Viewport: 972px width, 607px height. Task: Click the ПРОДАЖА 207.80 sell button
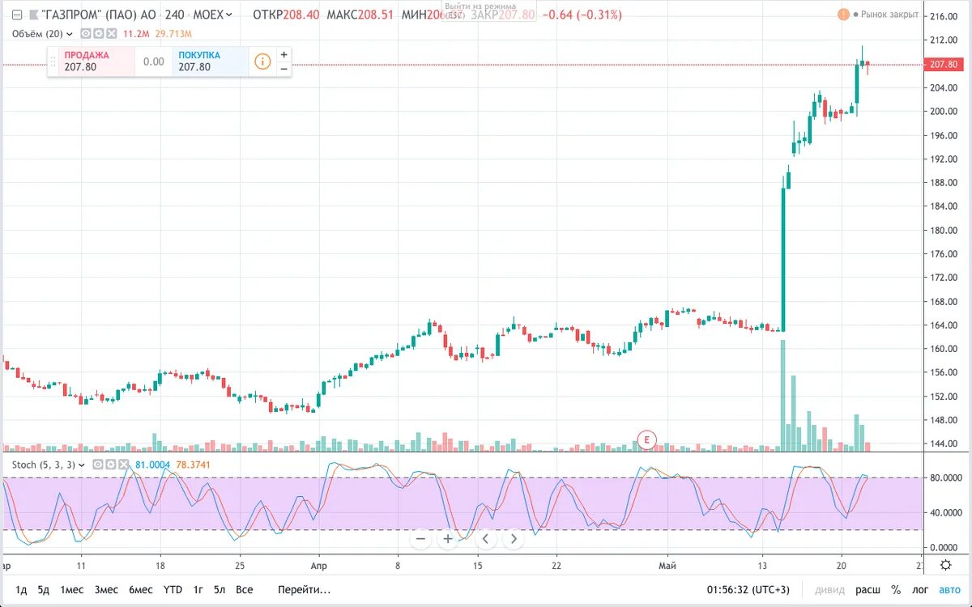click(x=96, y=61)
